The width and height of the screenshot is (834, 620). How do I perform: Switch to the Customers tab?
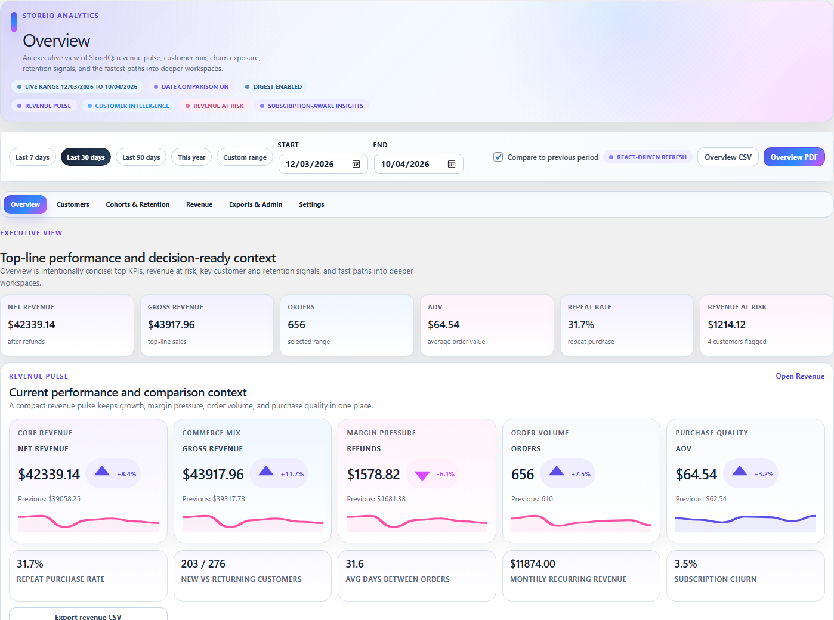tap(73, 204)
